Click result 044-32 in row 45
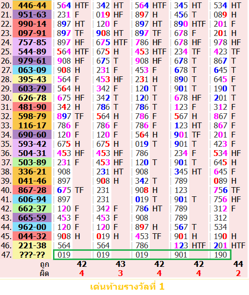The height and width of the screenshot is (295, 249). (32, 236)
